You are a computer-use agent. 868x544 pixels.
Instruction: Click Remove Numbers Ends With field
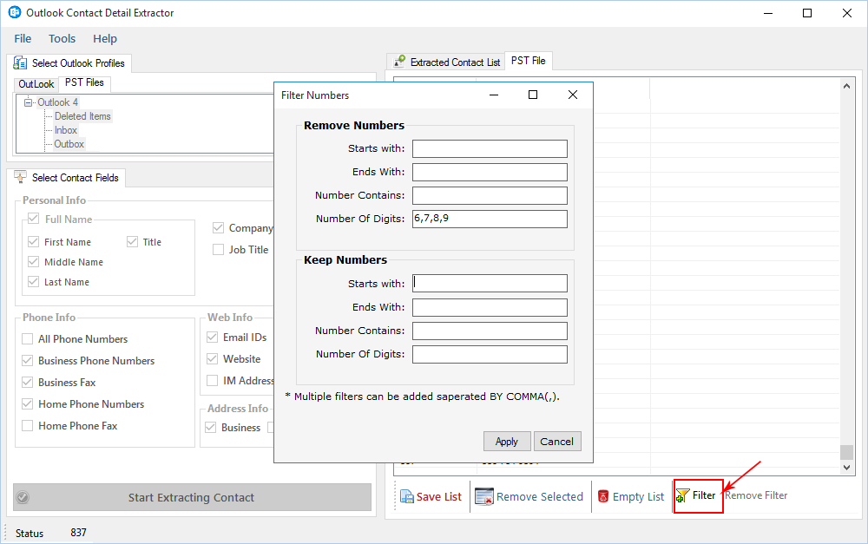pos(490,172)
